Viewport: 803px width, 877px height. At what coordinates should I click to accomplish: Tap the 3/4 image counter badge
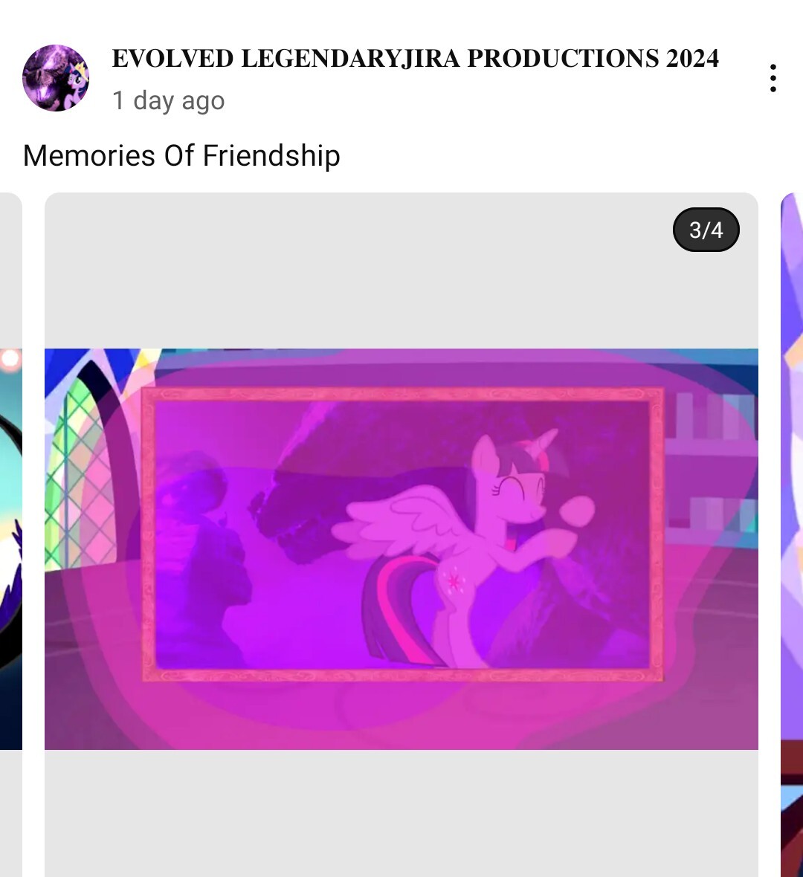tap(706, 230)
